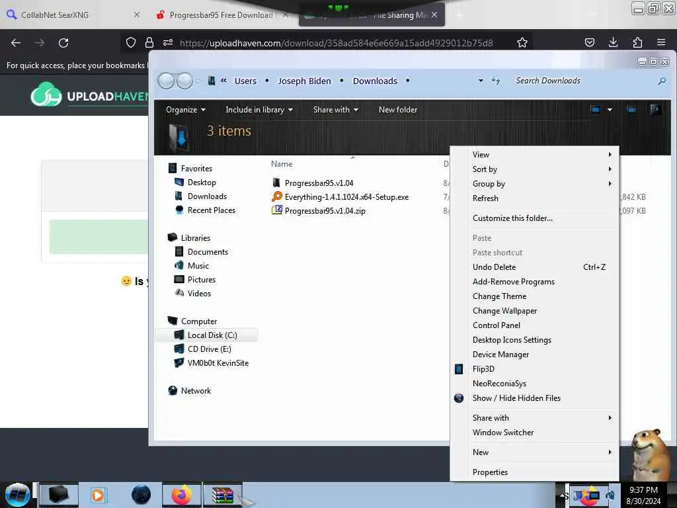Screen dimensions: 677x508
Task: Click the Firefox URL address bar
Action: coord(337,43)
